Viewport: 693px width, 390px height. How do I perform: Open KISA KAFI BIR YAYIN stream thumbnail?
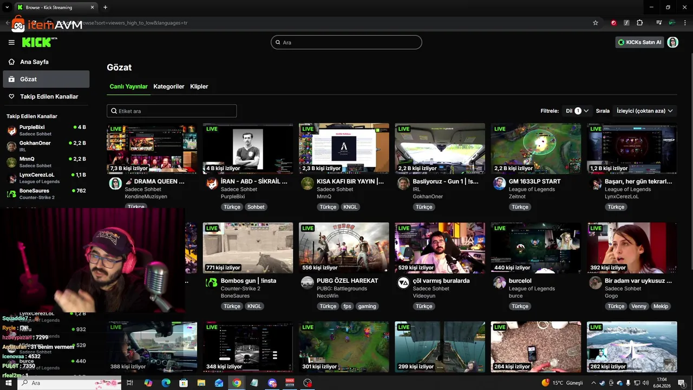point(344,148)
